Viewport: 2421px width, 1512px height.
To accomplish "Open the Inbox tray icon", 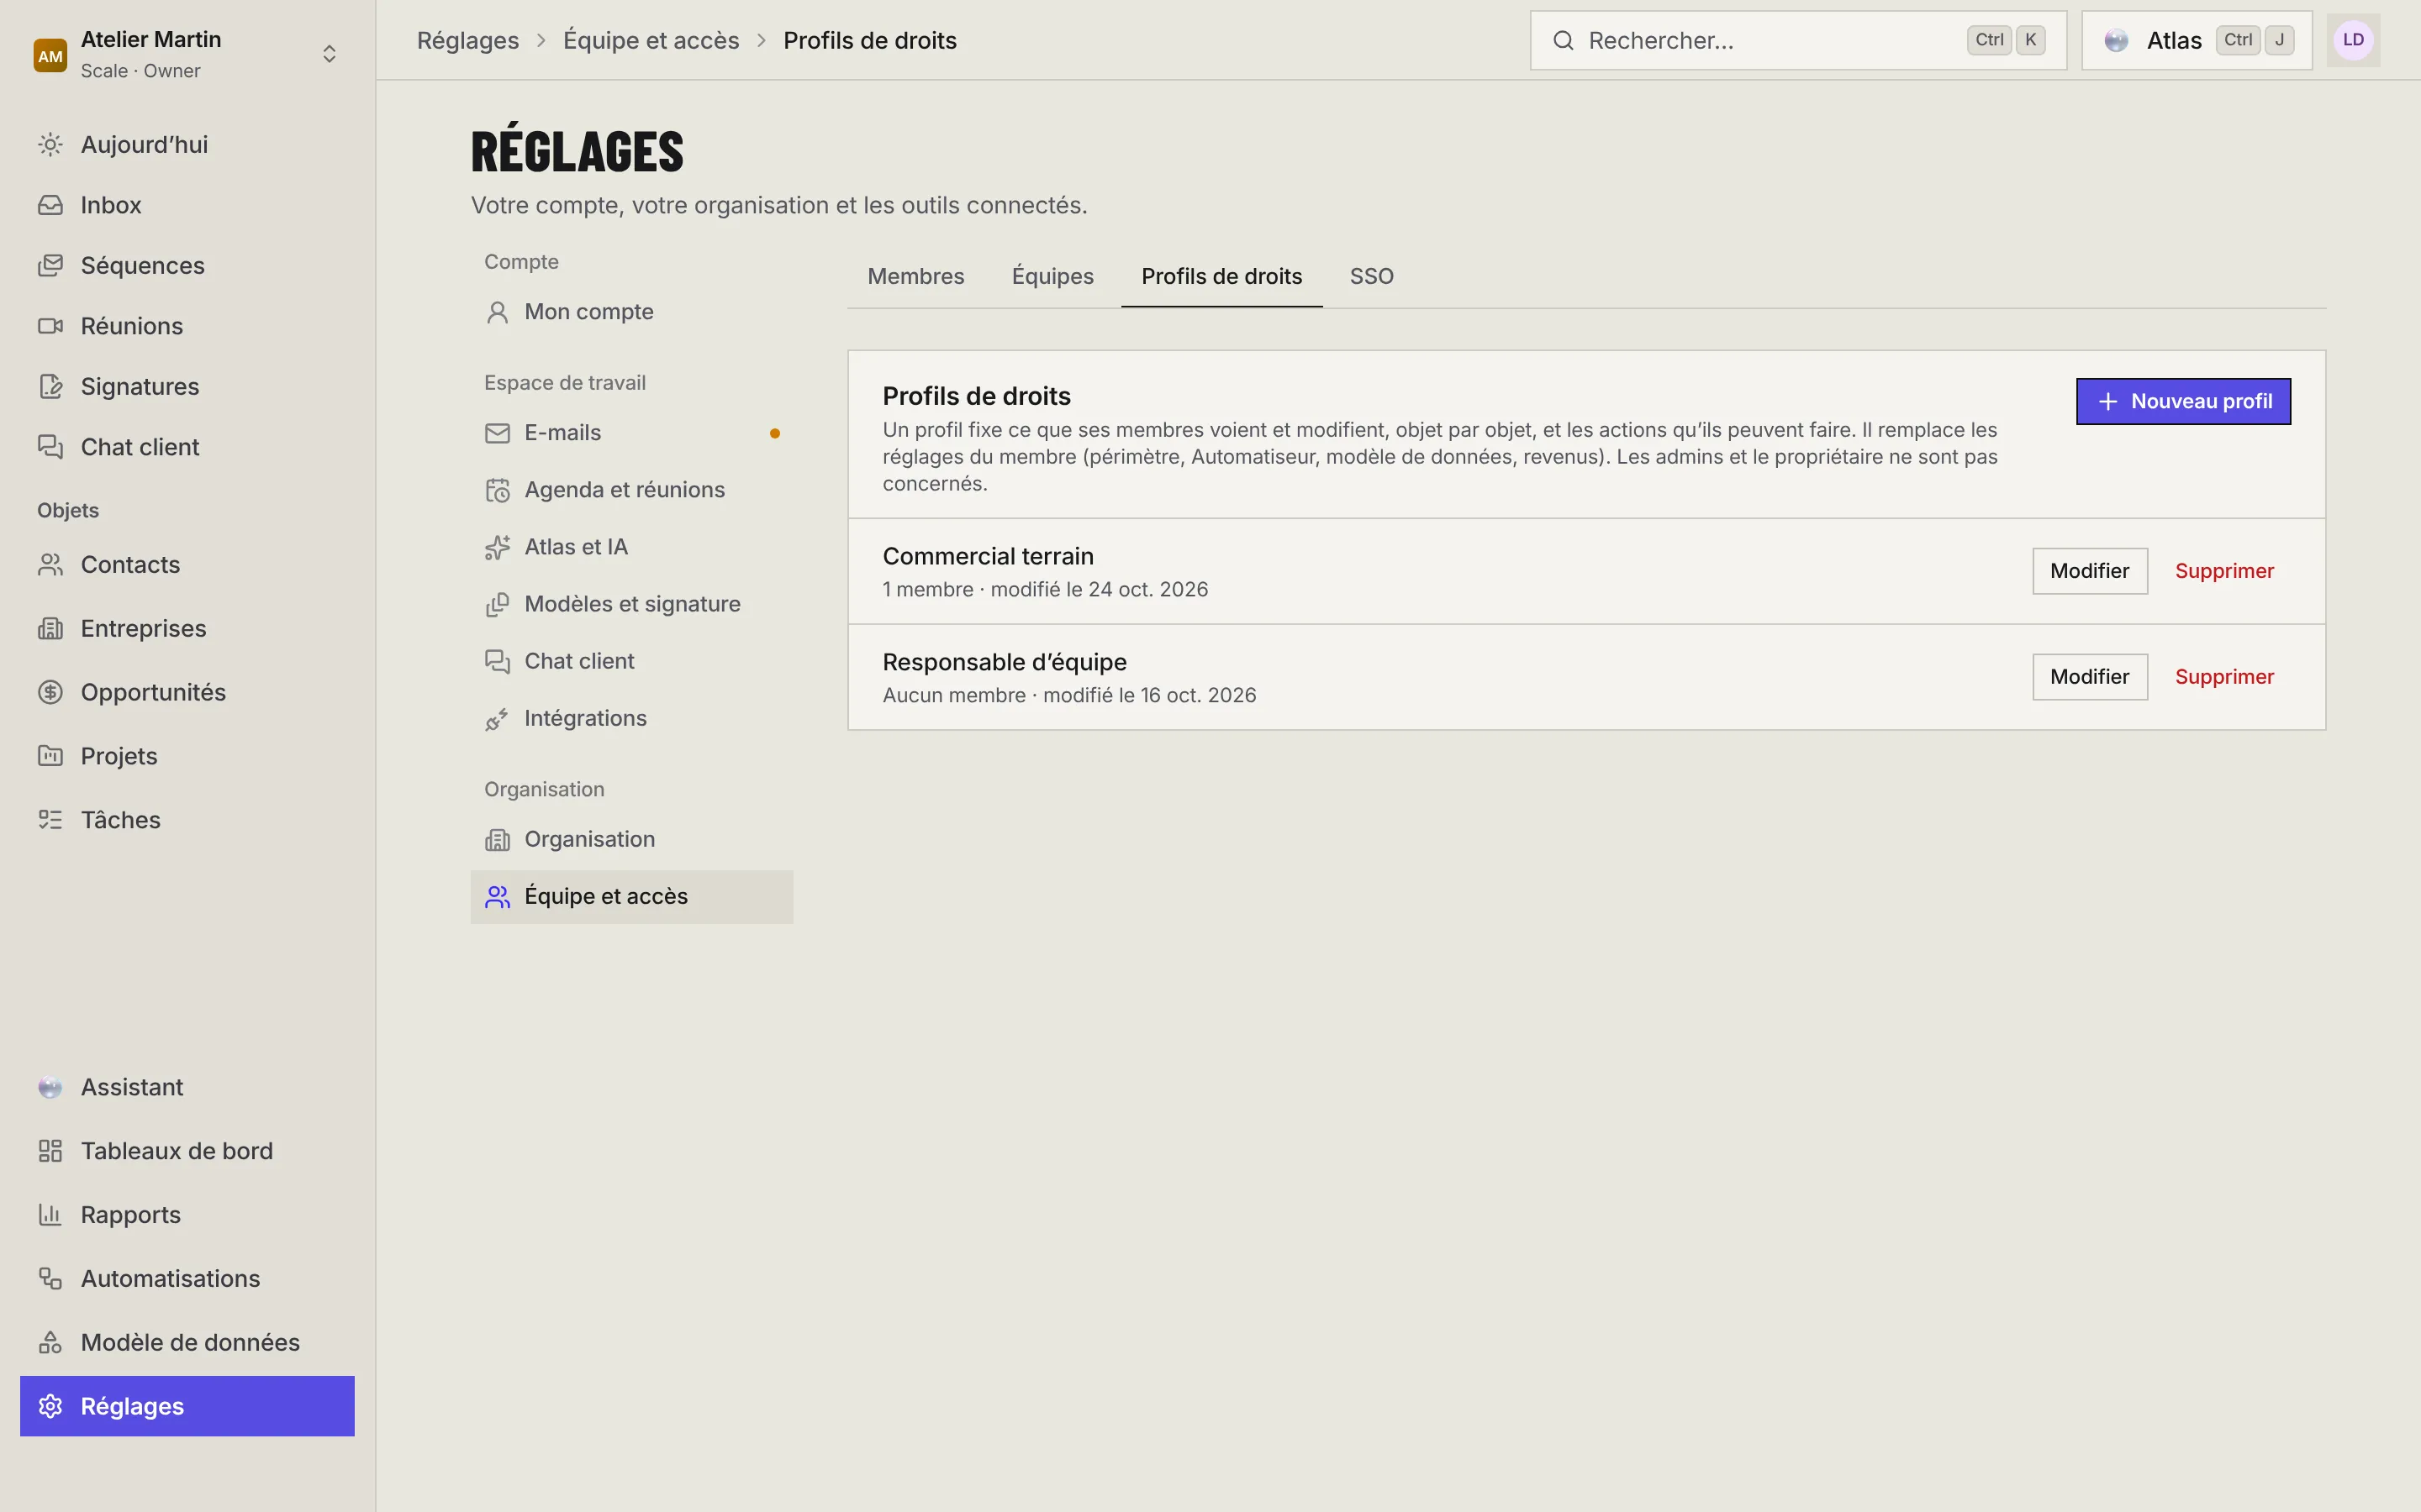I will point(50,205).
